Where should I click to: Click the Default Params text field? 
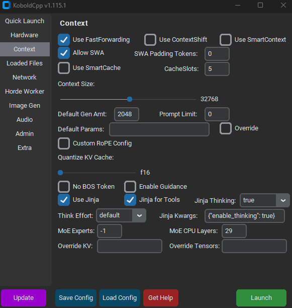click(159, 129)
